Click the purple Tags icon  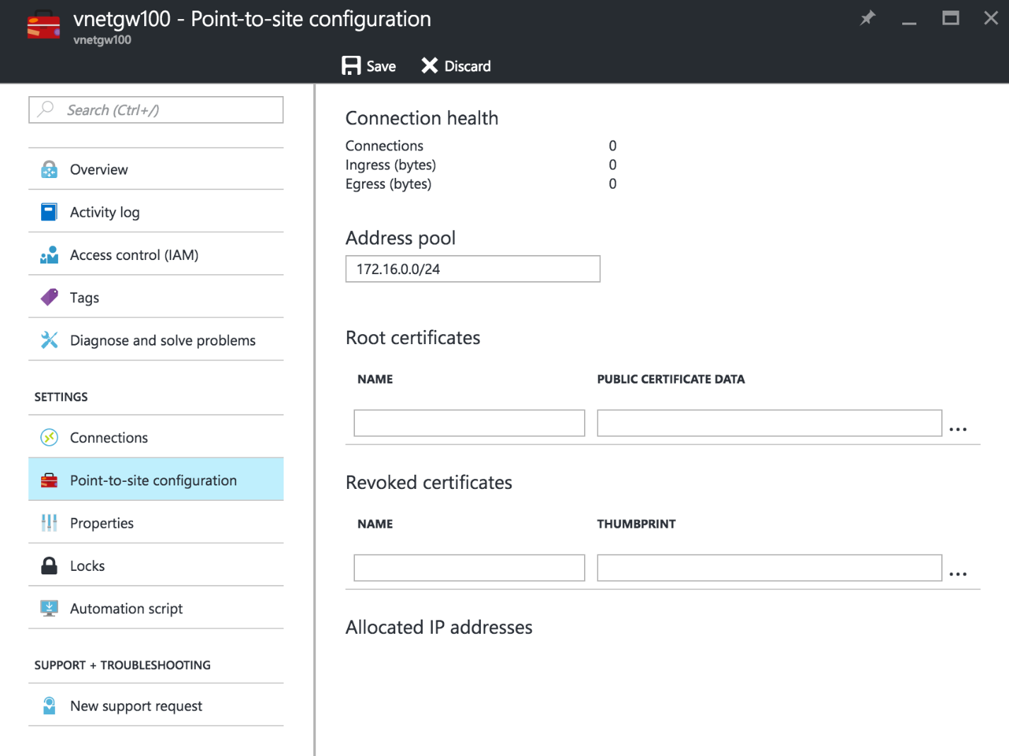coord(49,297)
